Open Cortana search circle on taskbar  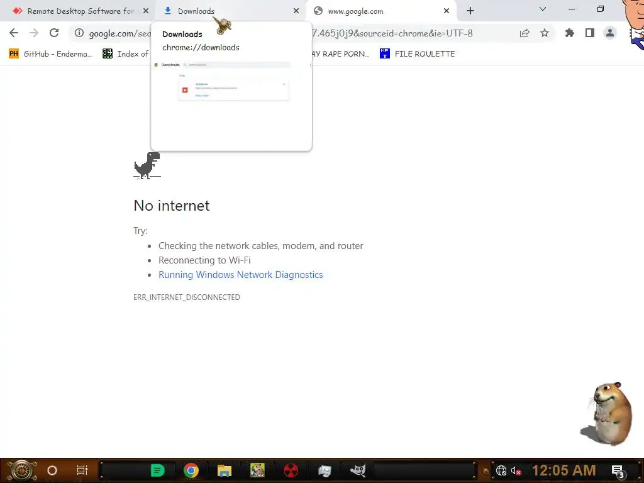pyautogui.click(x=52, y=470)
